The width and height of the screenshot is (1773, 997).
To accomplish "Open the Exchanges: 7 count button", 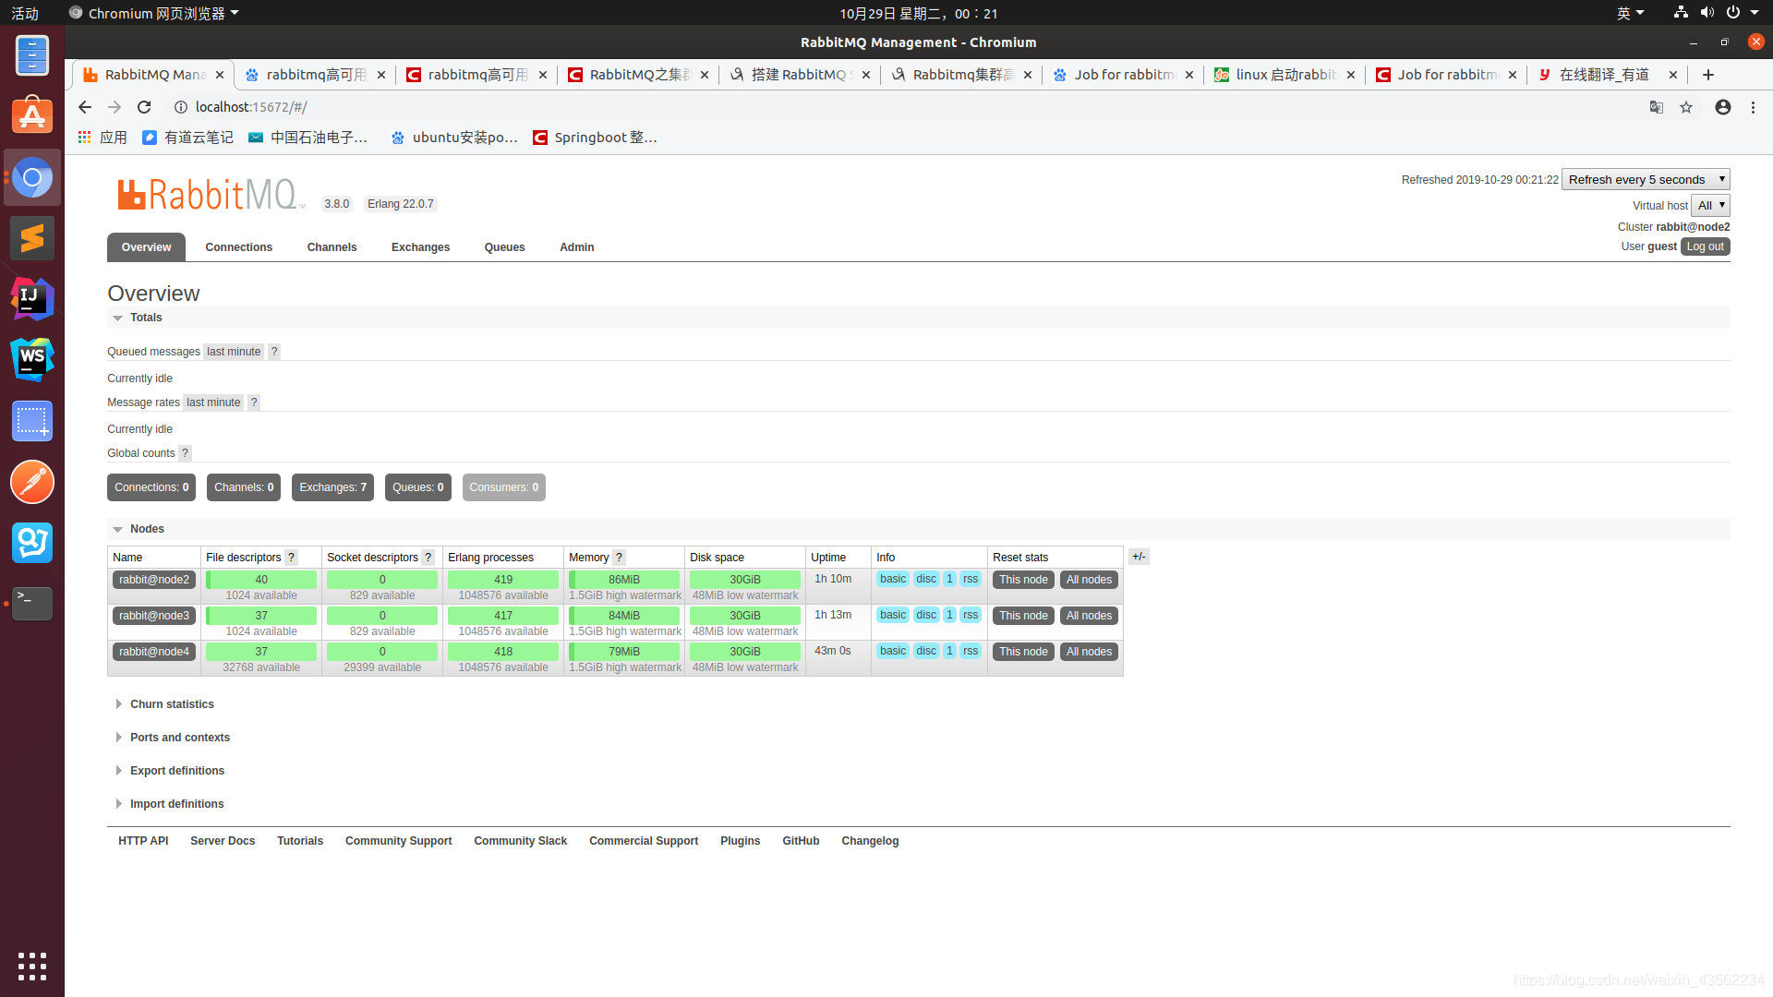I will [x=332, y=487].
